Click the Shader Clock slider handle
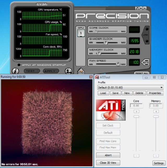Screen dimensions: 167x168 pyautogui.click(x=106, y=43)
